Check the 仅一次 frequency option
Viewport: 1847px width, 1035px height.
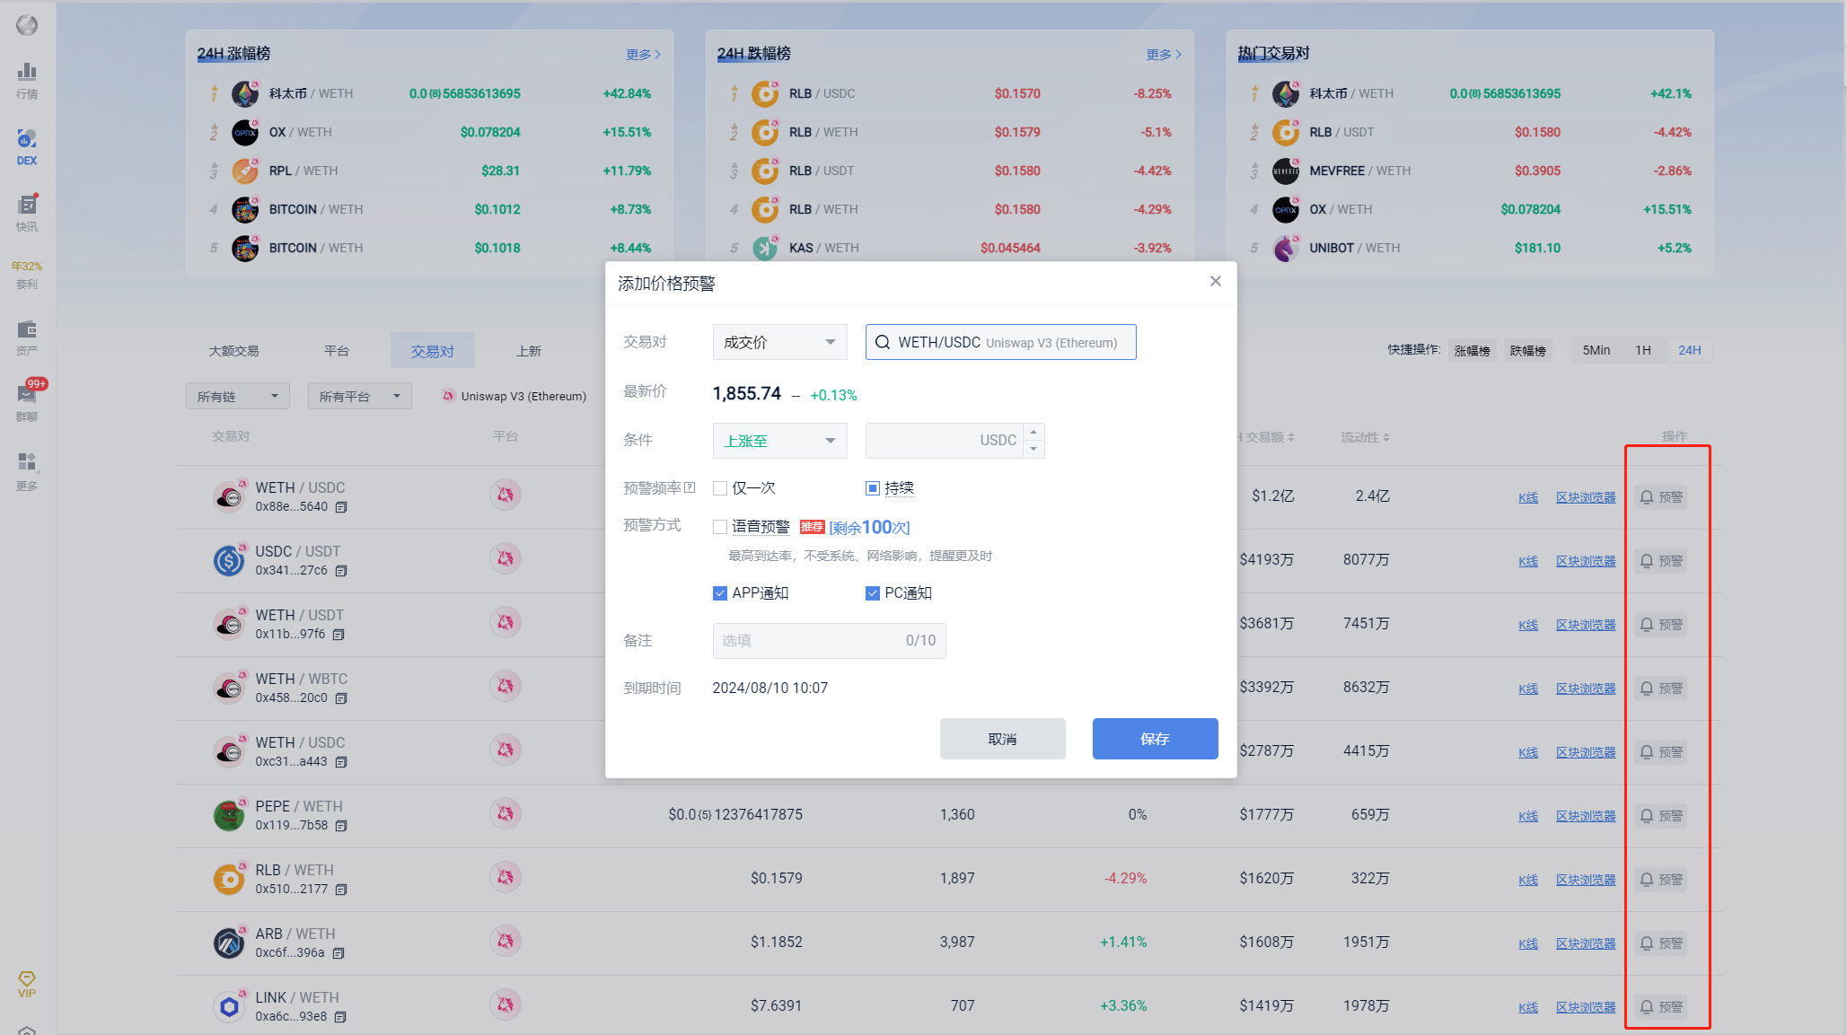[x=720, y=488]
